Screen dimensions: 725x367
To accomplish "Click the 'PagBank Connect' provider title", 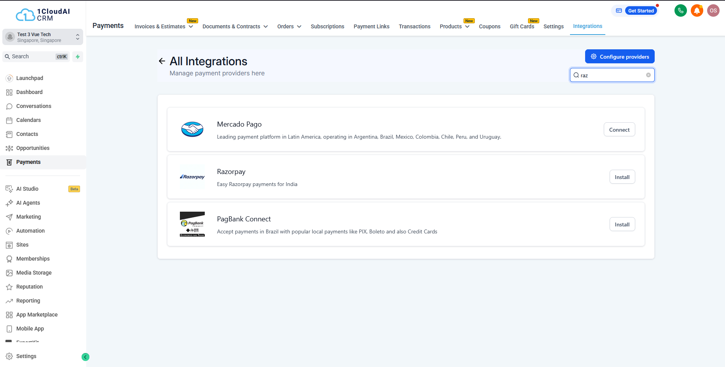I will [244, 219].
